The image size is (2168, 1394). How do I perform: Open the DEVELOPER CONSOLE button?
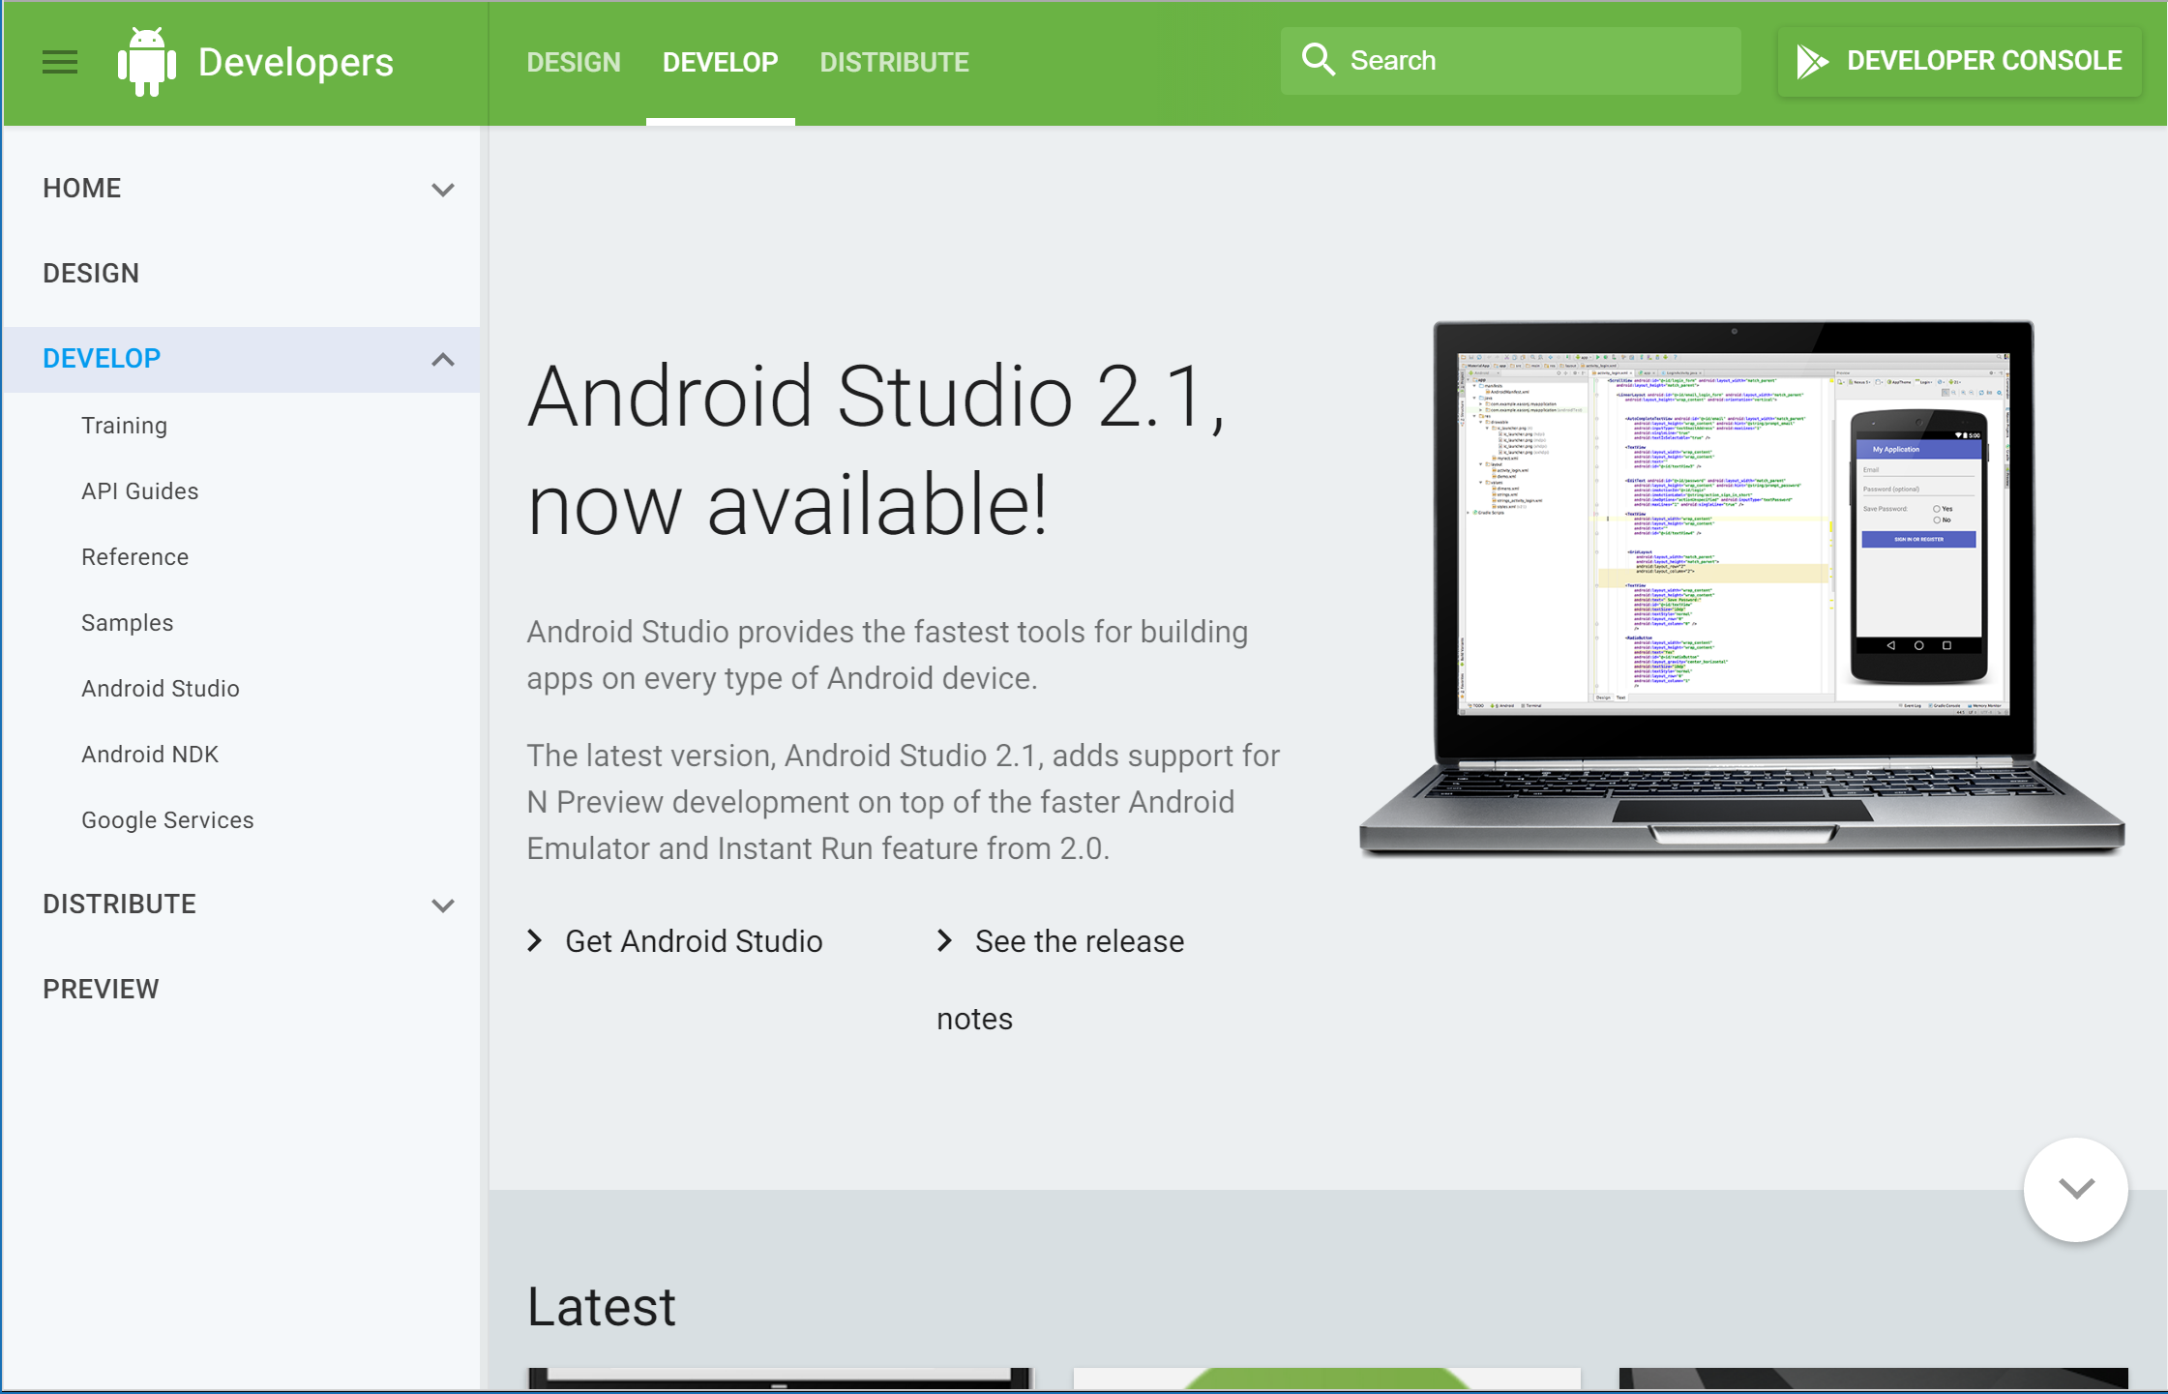1960,61
